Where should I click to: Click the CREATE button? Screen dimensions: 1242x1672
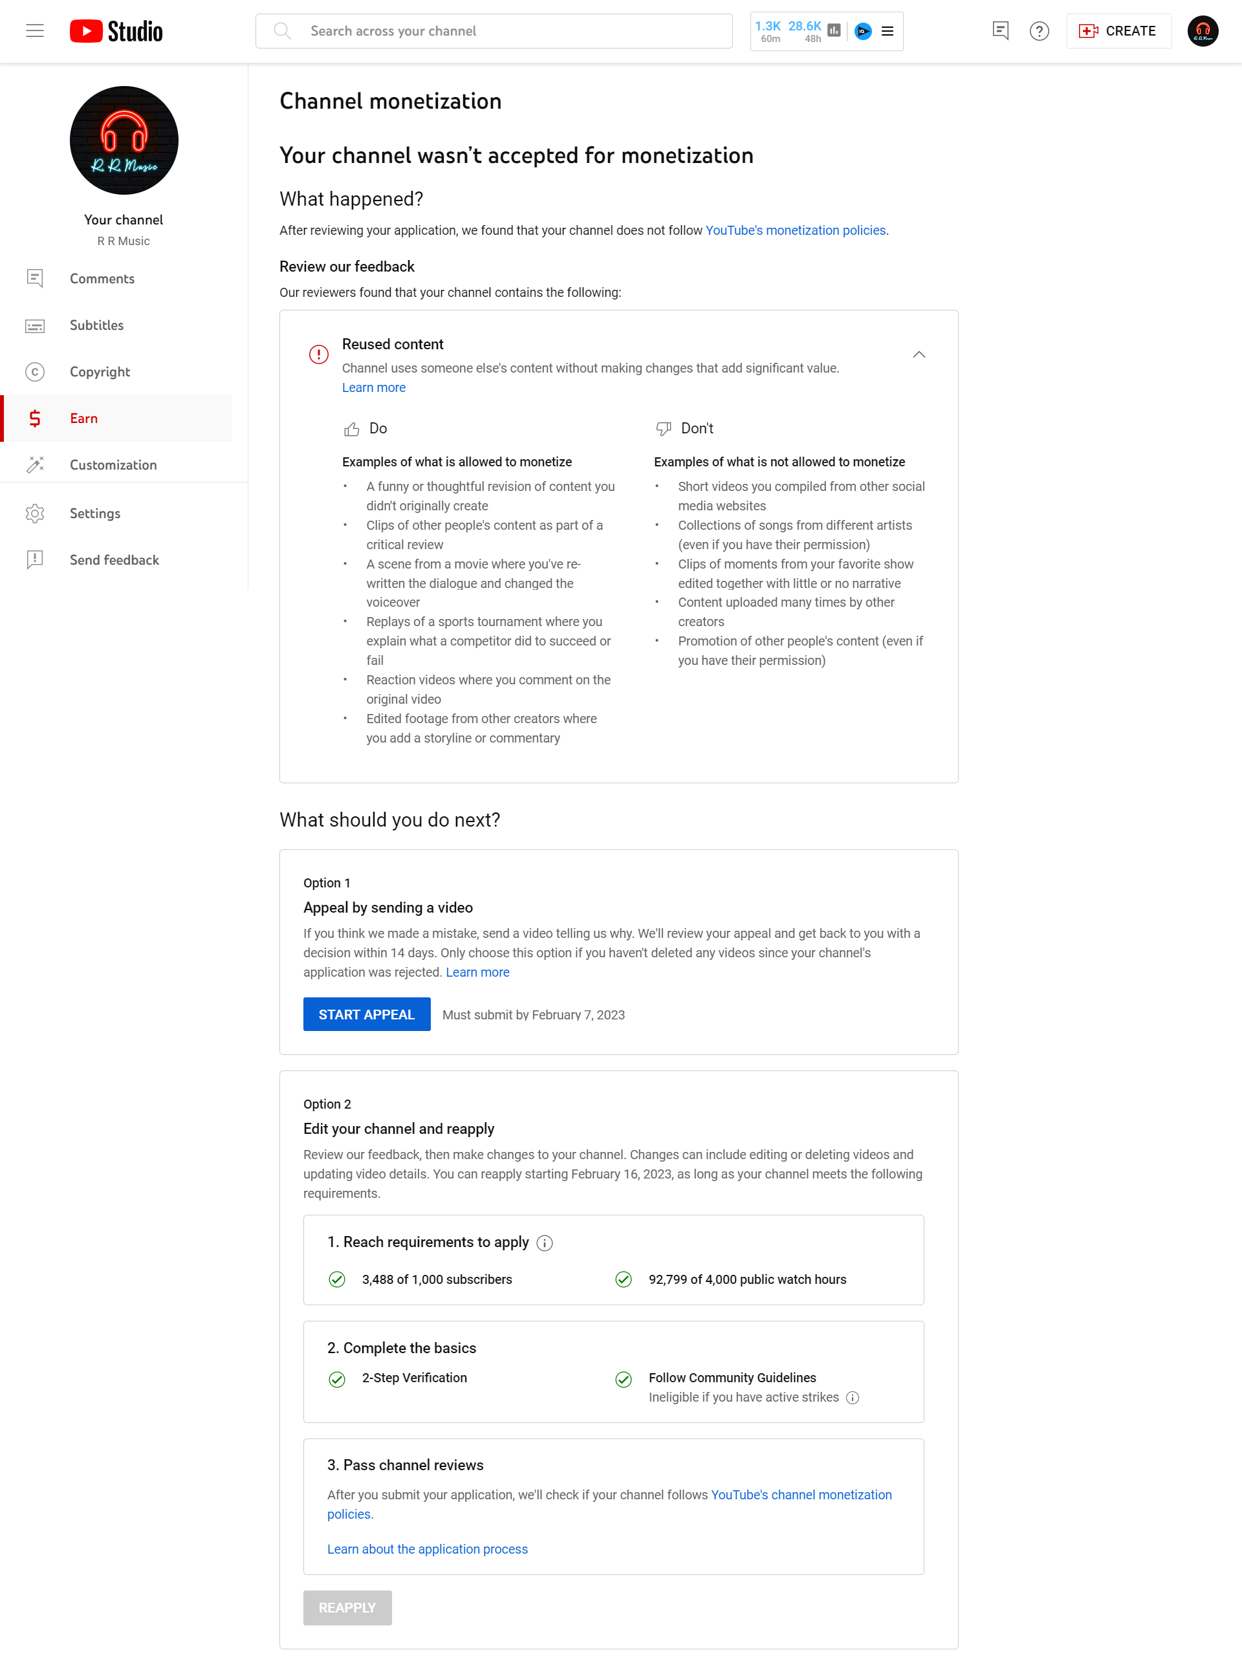click(x=1118, y=31)
